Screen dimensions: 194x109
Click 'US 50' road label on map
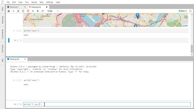click(x=57, y=24)
